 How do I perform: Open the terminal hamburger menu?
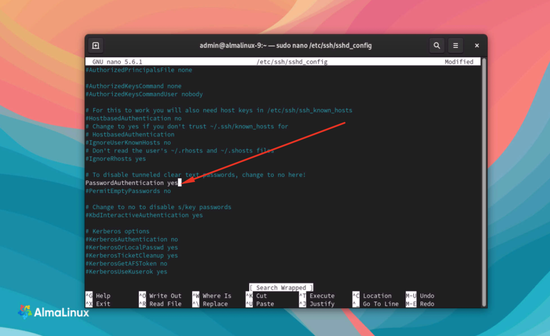(x=456, y=46)
